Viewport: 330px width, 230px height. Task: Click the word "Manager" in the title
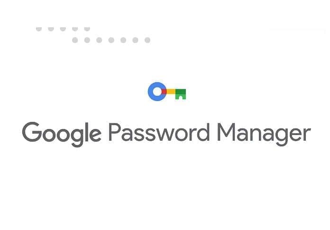[x=264, y=134]
